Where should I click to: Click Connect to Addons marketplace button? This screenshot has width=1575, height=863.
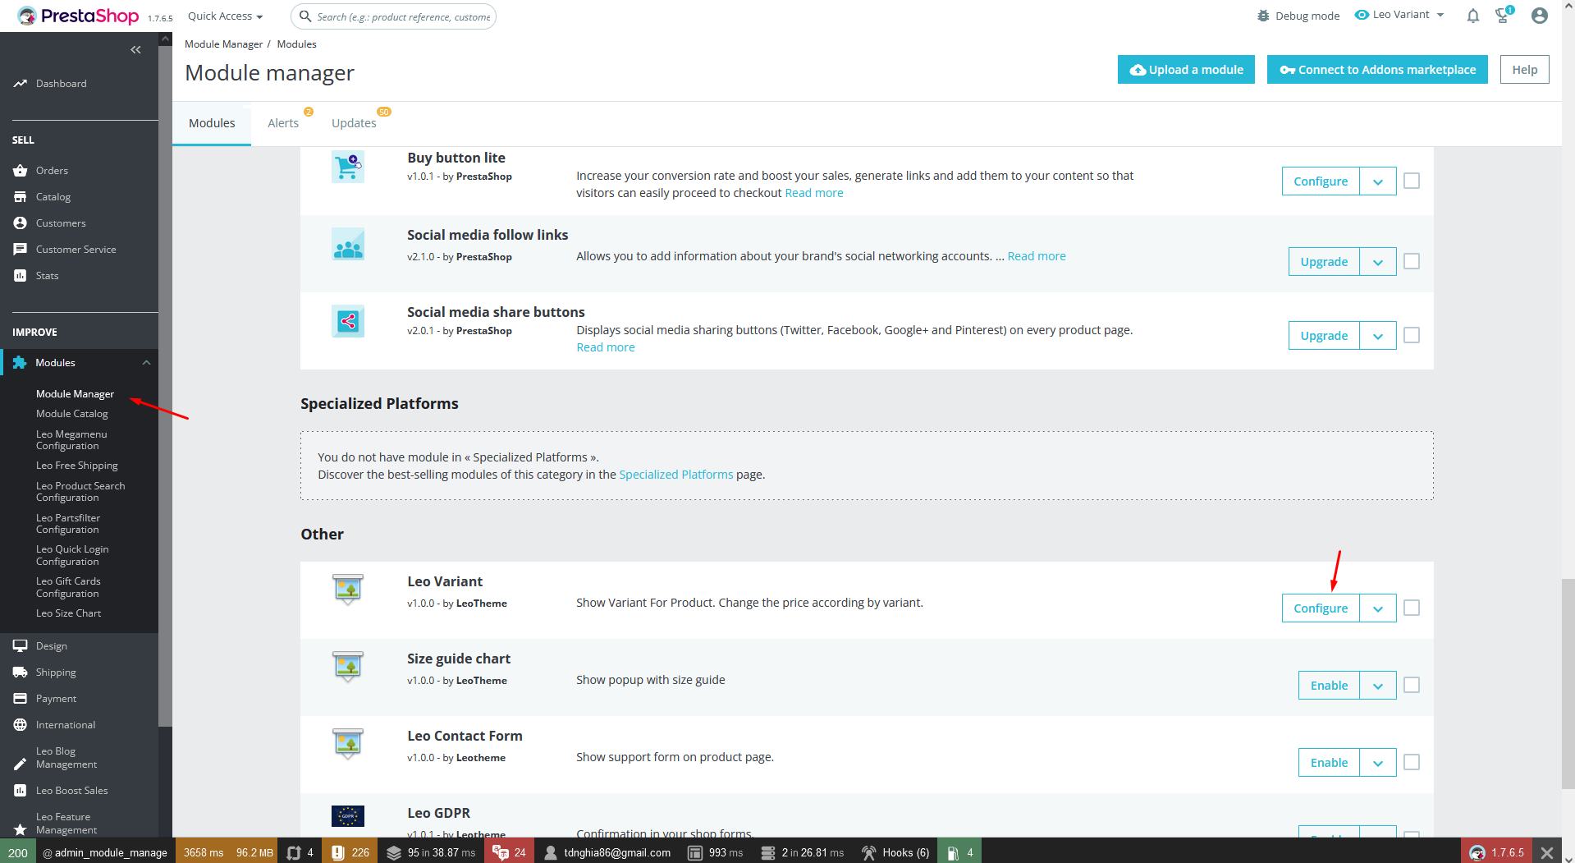(x=1377, y=70)
